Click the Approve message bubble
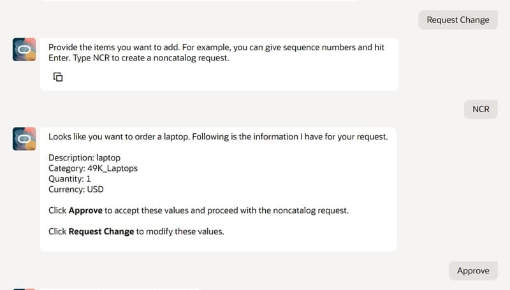 pos(473,270)
